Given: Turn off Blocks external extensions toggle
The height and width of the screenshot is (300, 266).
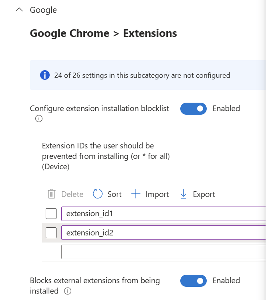Looking at the screenshot, I should tap(193, 281).
